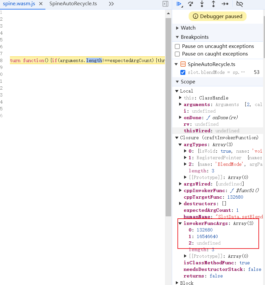This screenshot has height=285, width=265.
Task: Click the Debugger paused notification
Action: point(218,16)
